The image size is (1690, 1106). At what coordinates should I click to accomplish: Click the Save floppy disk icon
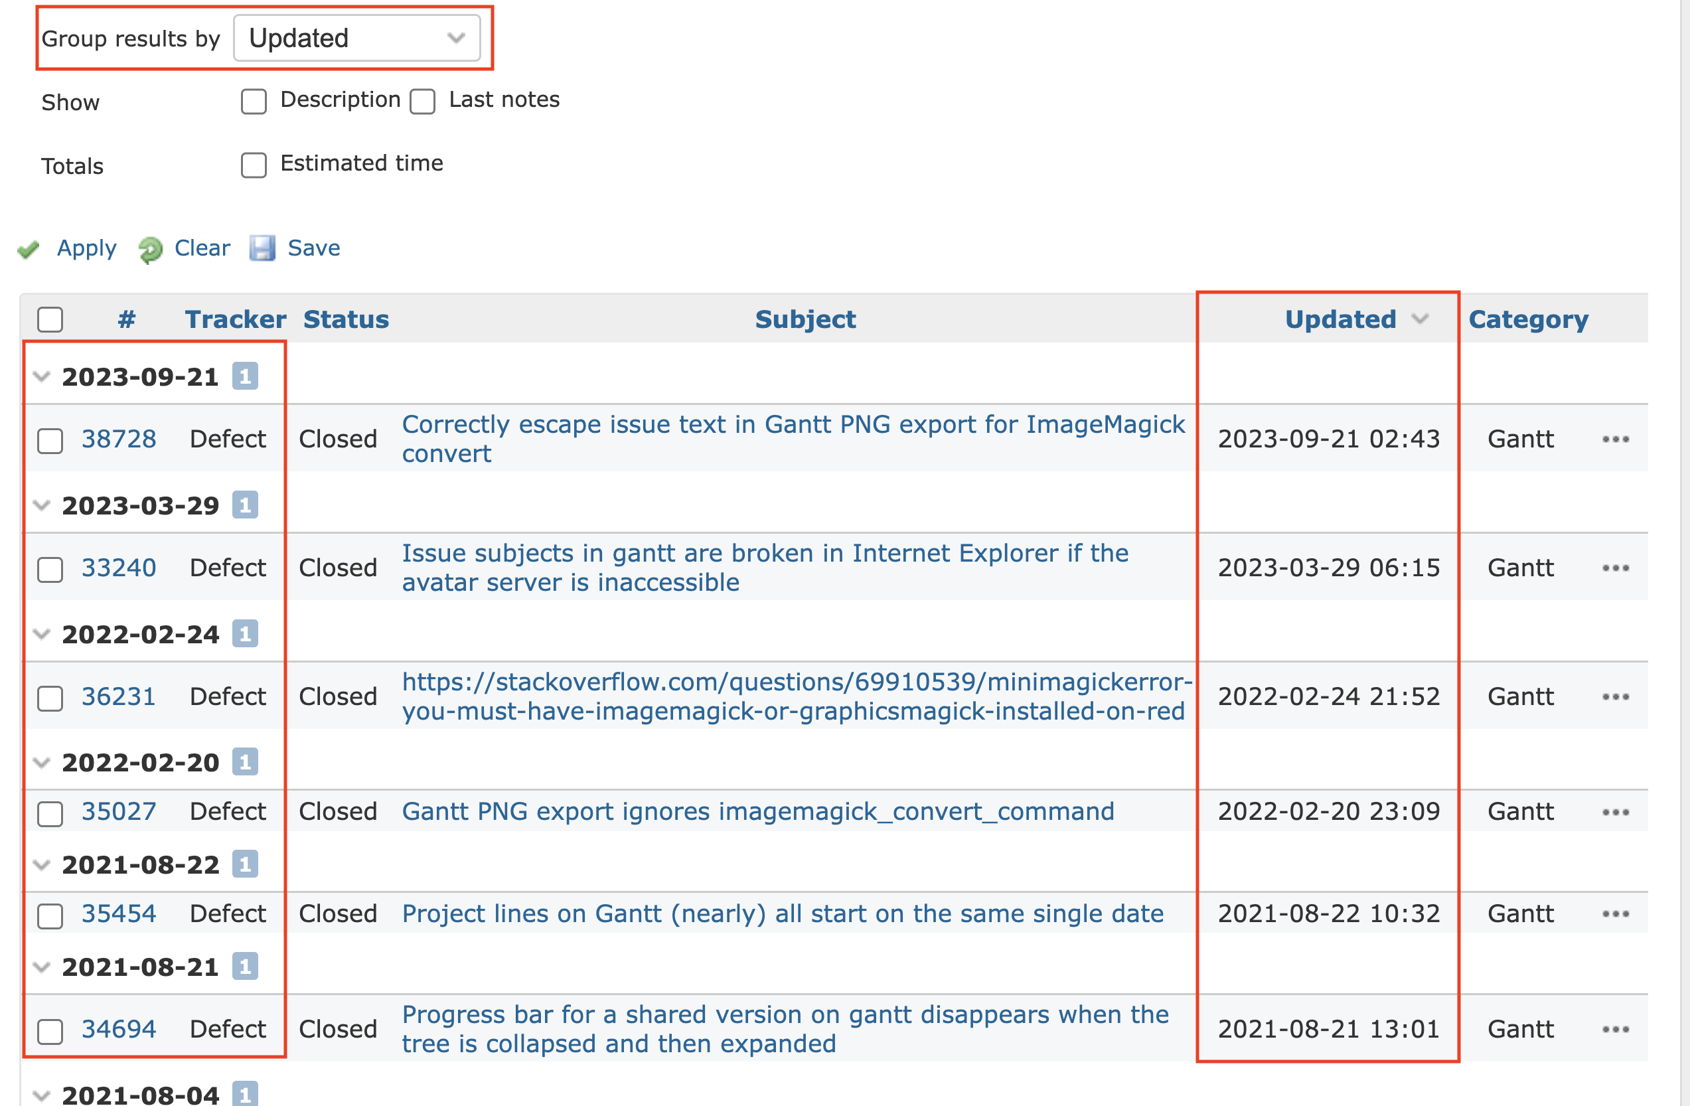click(262, 248)
